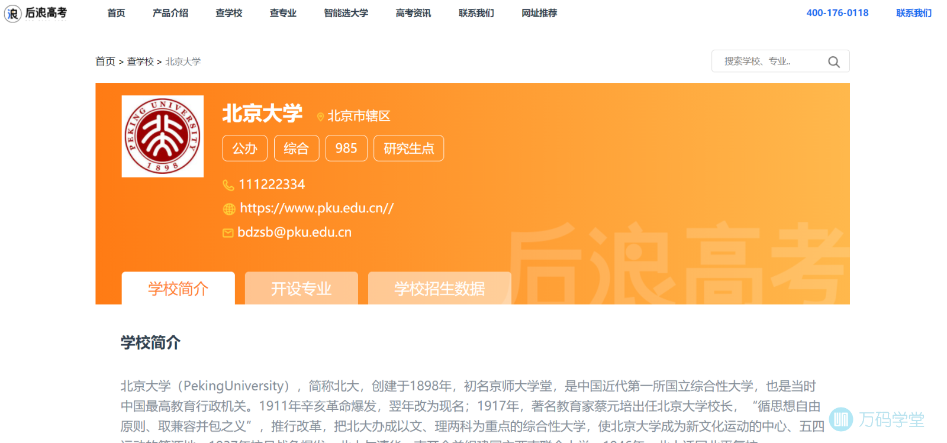Viewport: 947px width, 443px height.
Task: Click the envelope icon beside the email
Action: pos(228,233)
